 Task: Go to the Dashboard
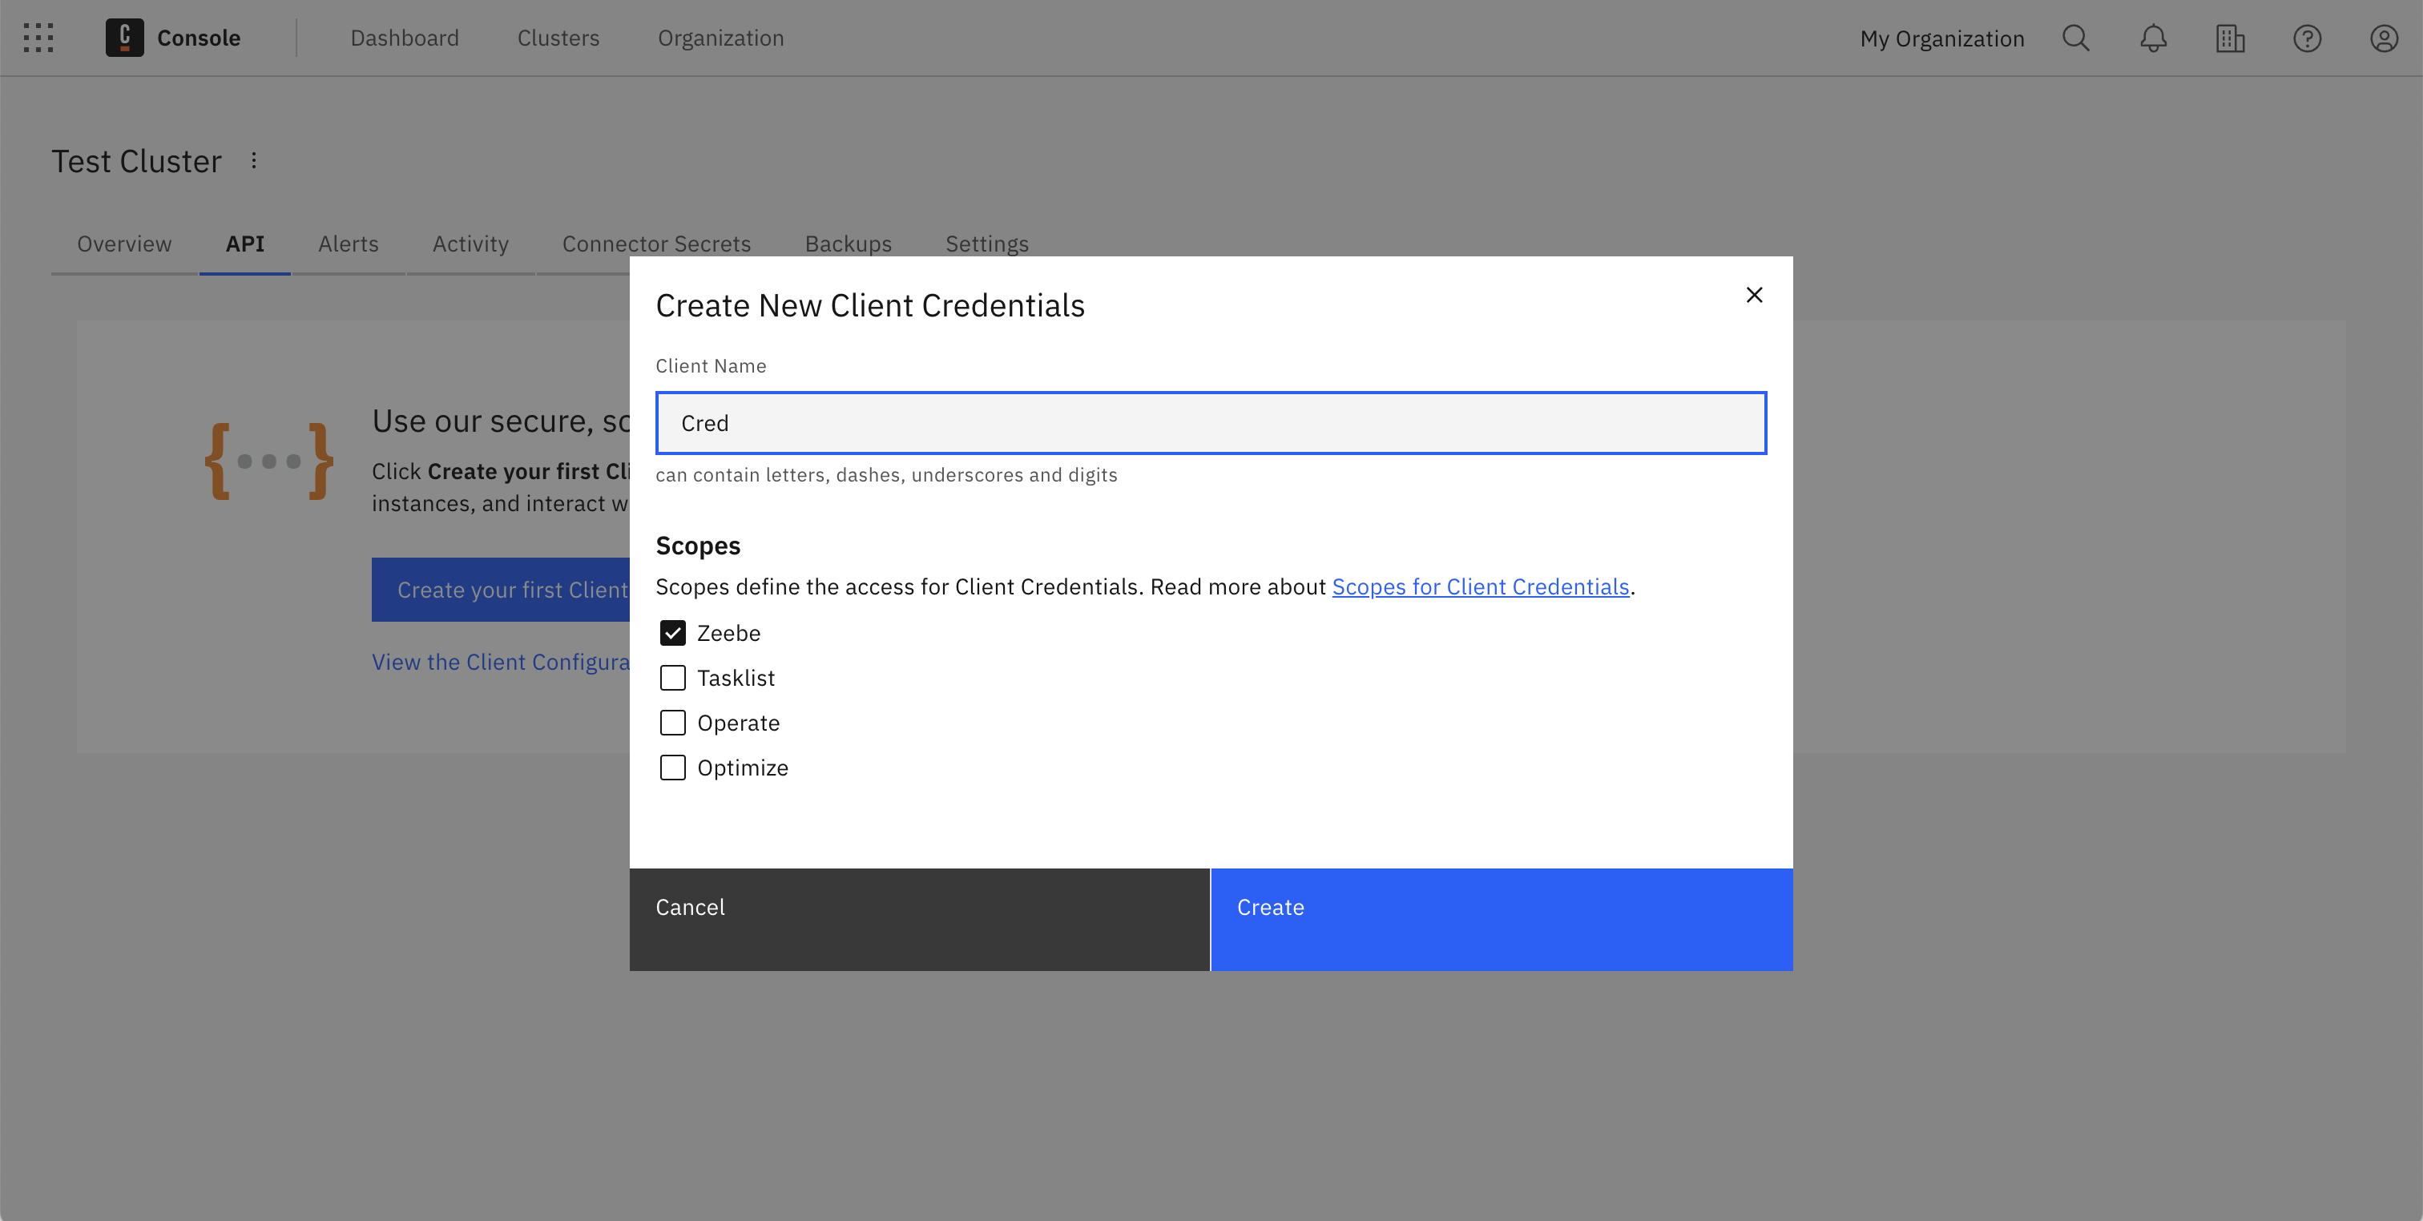pos(405,38)
